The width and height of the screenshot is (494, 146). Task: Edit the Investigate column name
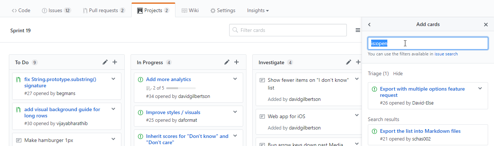pos(349,62)
